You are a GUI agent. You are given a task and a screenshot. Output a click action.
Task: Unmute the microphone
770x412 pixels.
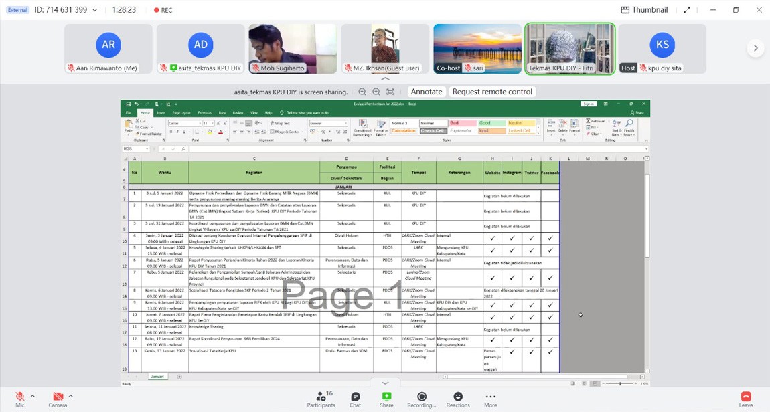tap(19, 397)
